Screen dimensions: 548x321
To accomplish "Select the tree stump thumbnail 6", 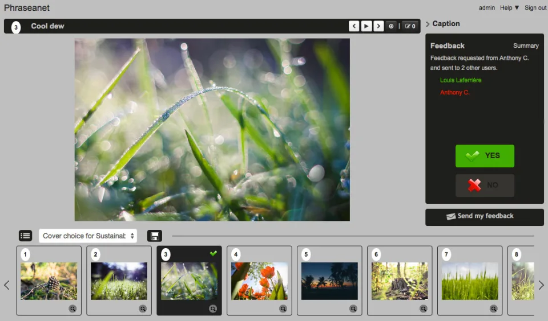I will pos(400,281).
